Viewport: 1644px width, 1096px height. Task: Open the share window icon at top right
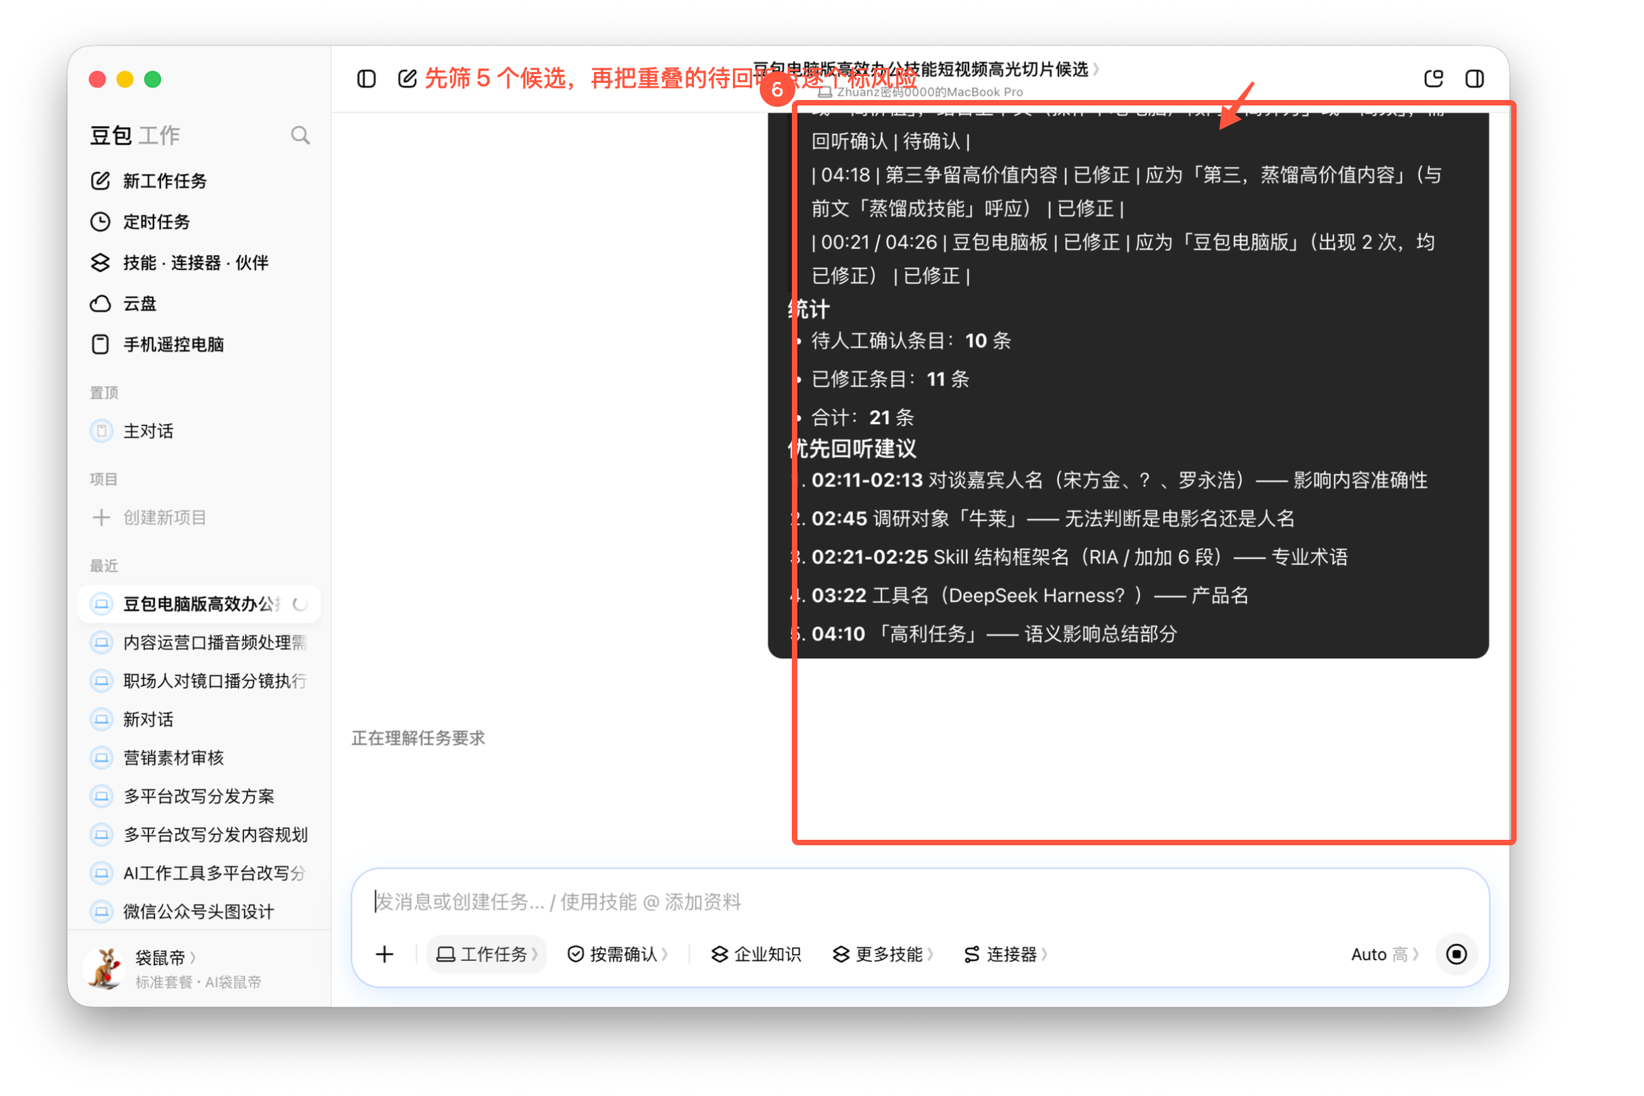point(1434,78)
